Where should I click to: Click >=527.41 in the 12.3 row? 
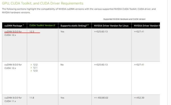139,32
